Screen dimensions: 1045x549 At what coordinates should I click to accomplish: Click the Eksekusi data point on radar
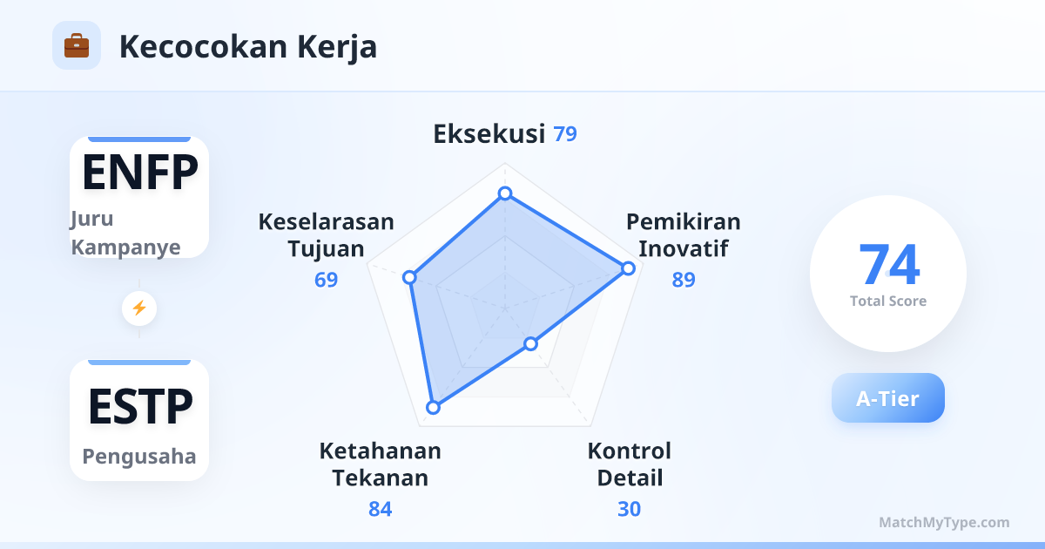pos(505,193)
